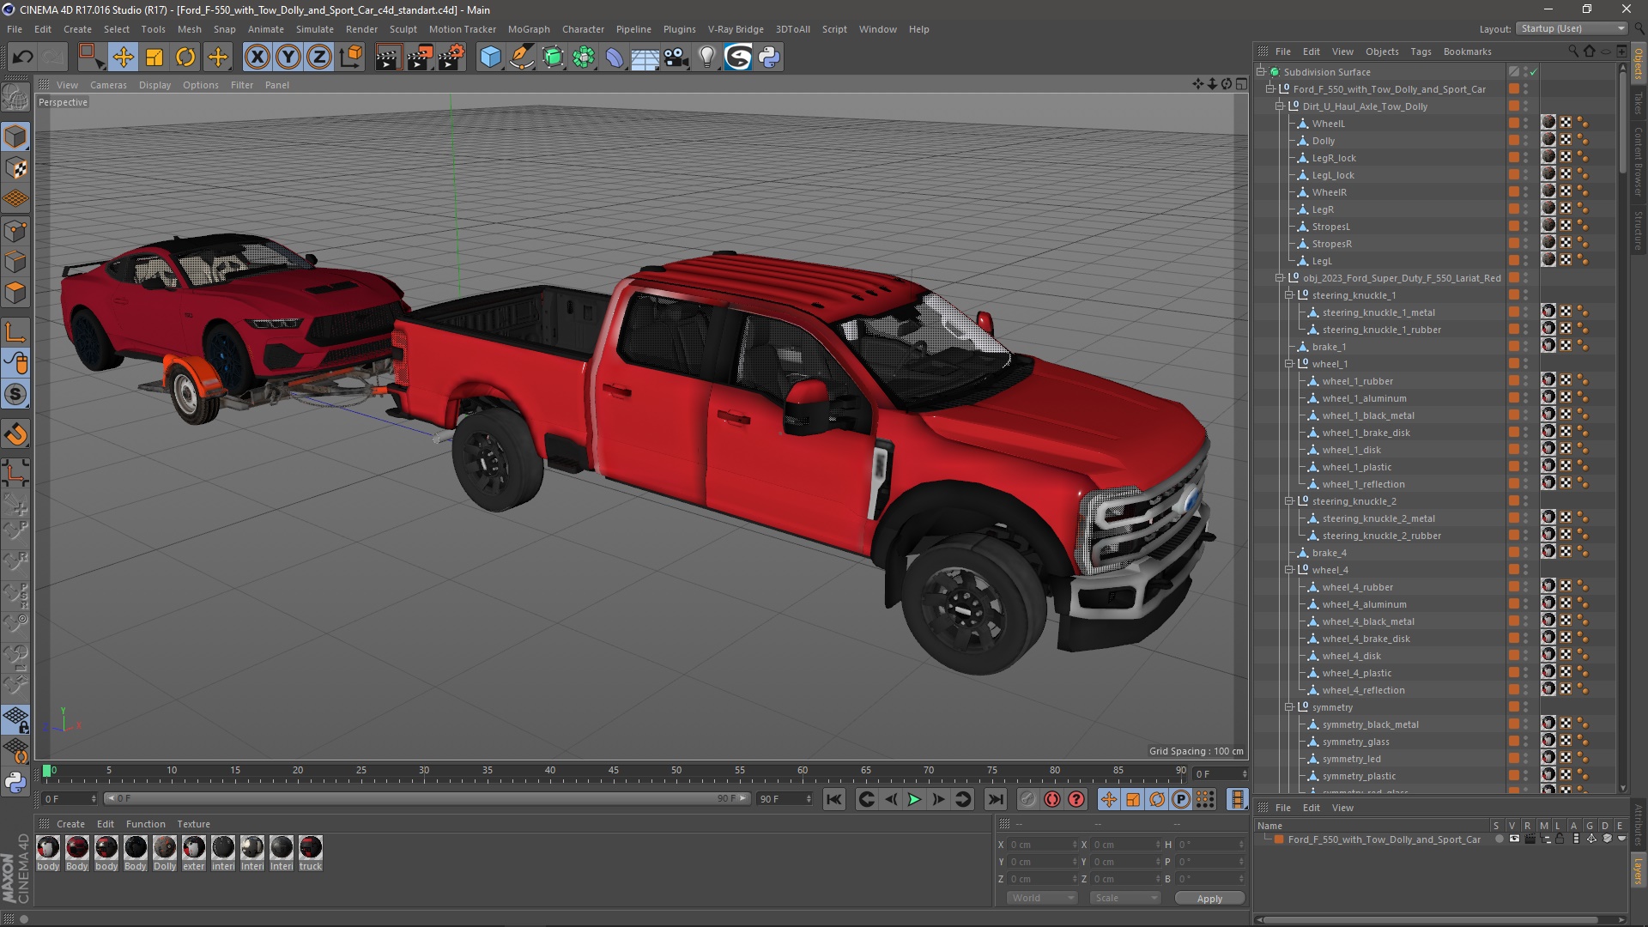The image size is (1648, 927).
Task: Add a Cube primitive object
Action: tap(490, 58)
